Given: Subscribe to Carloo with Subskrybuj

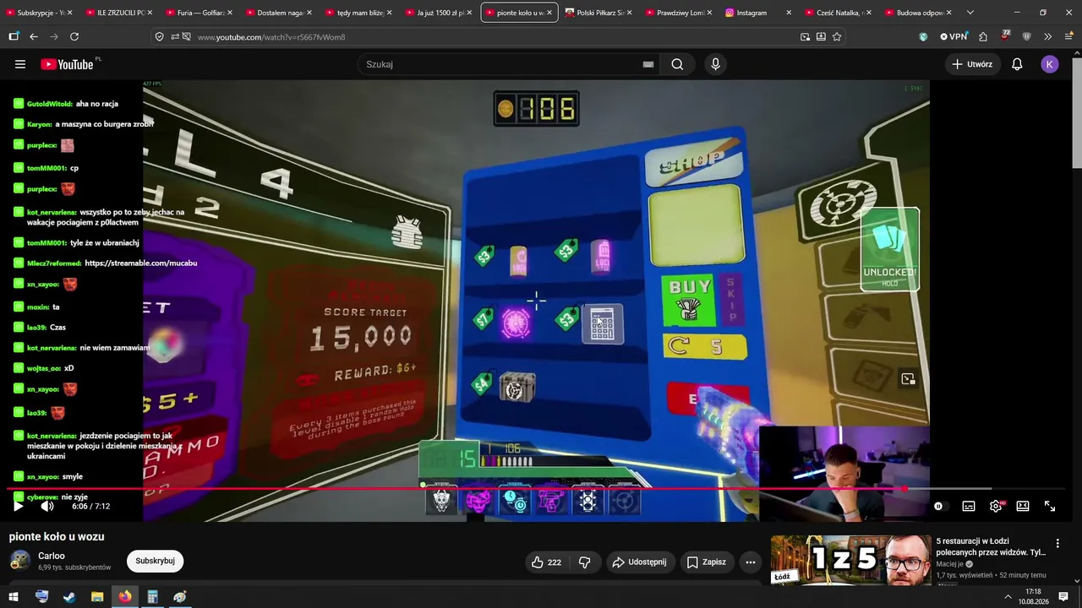Looking at the screenshot, I should click(x=155, y=561).
